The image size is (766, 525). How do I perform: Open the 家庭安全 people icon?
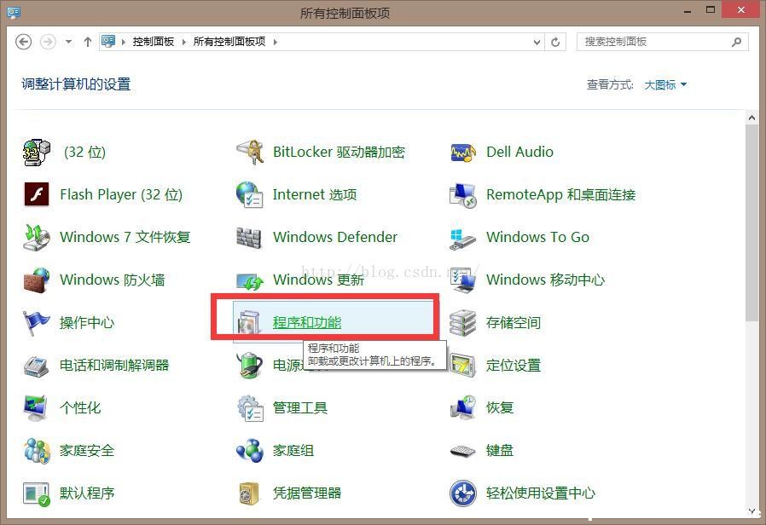(37, 451)
